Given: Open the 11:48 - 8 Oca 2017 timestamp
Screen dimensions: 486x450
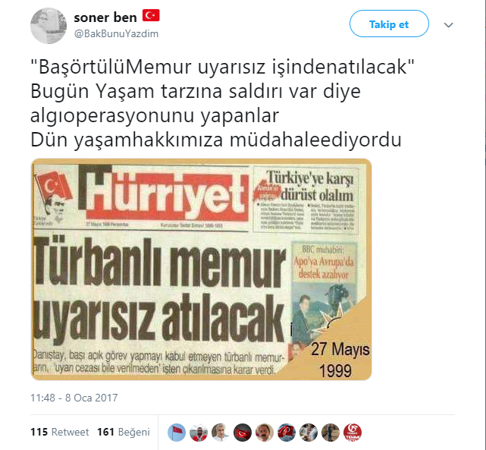Looking at the screenshot, I should [74, 398].
